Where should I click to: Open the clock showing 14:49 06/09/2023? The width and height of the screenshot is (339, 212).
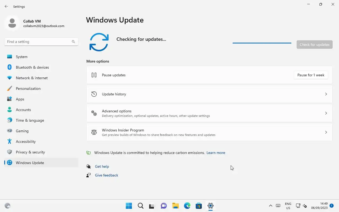tap(319, 206)
